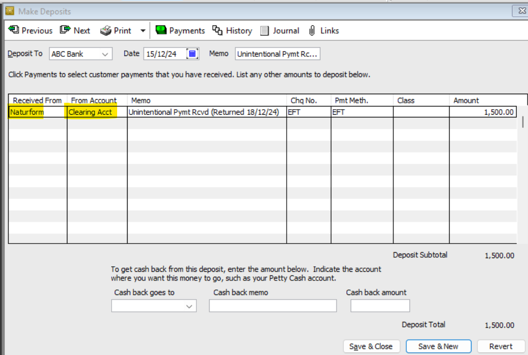This screenshot has width=528, height=355.
Task: Click the Cash back memo field
Action: pyautogui.click(x=273, y=306)
